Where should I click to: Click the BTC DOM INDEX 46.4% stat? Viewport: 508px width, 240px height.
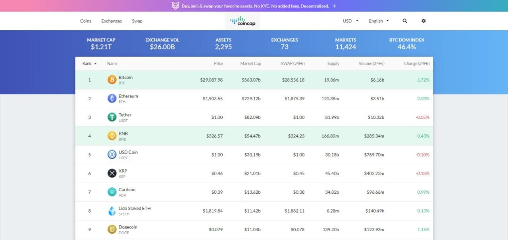(407, 44)
